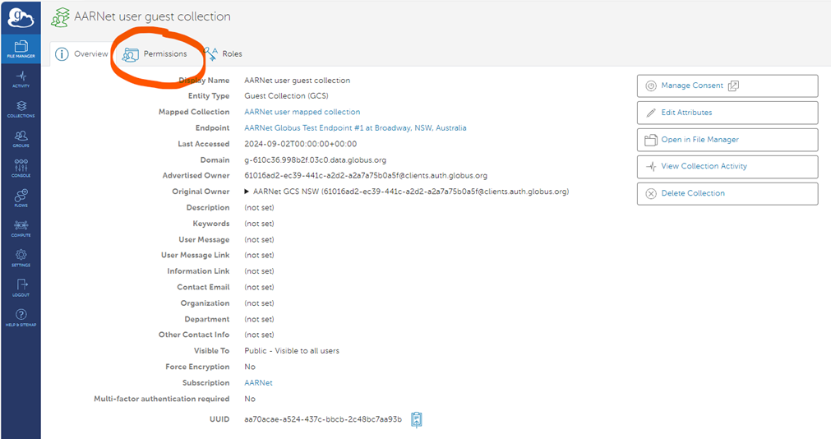This screenshot has height=439, width=831.
Task: Open the Activity sidebar icon
Action: point(21,79)
